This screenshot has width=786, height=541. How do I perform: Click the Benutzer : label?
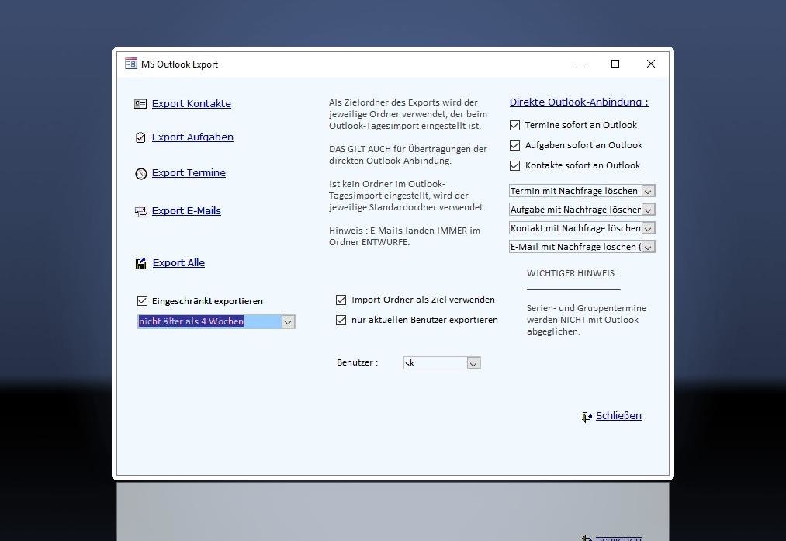(358, 362)
